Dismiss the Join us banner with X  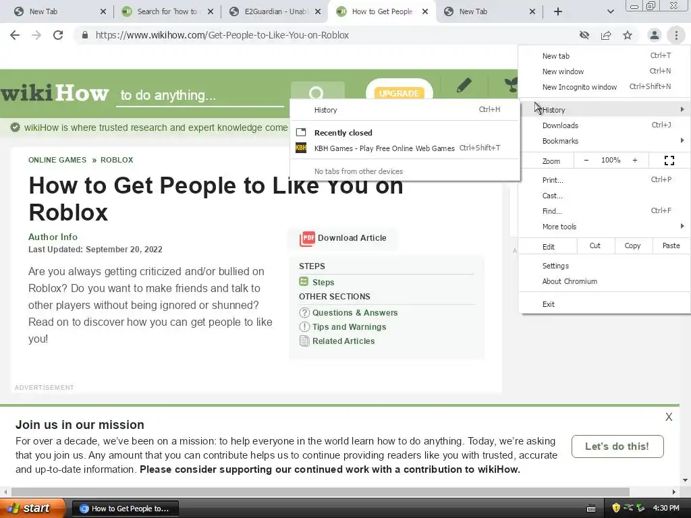pos(669,417)
